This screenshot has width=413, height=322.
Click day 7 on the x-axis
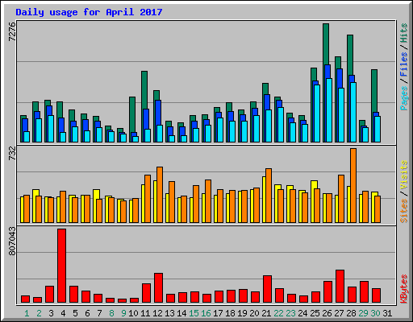(99, 313)
